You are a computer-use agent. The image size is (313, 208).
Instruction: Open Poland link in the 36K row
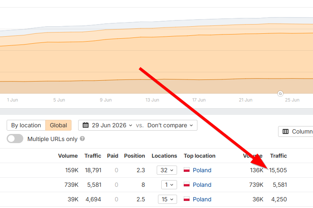pyautogui.click(x=202, y=199)
